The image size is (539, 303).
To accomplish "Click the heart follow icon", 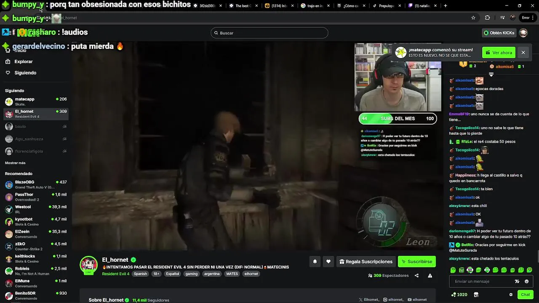I will click(328, 261).
